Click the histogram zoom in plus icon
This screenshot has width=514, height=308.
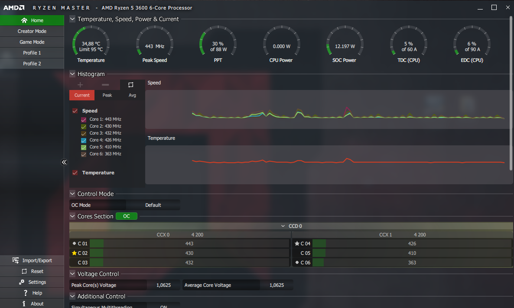pyautogui.click(x=80, y=85)
